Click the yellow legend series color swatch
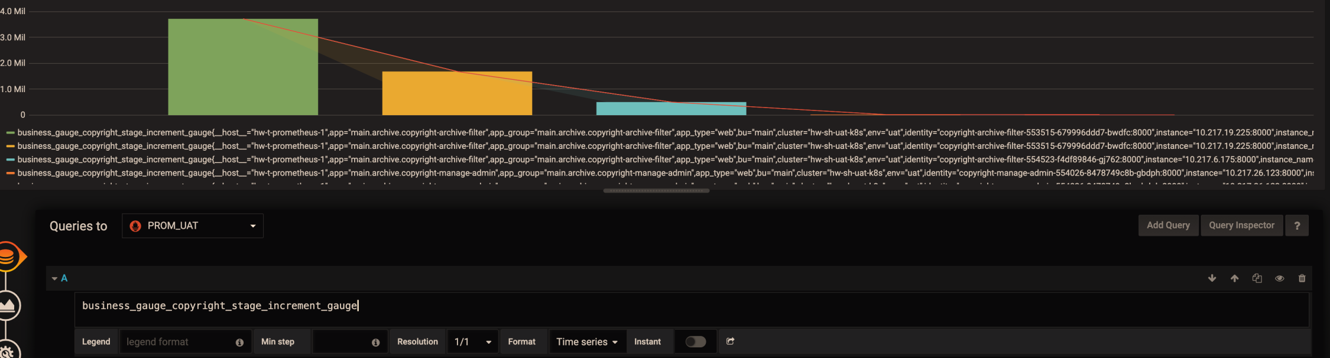1330x358 pixels. click(10, 147)
